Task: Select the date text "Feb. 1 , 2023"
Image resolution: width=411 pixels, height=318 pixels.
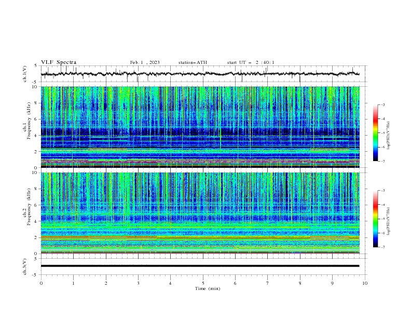Action: click(x=145, y=62)
